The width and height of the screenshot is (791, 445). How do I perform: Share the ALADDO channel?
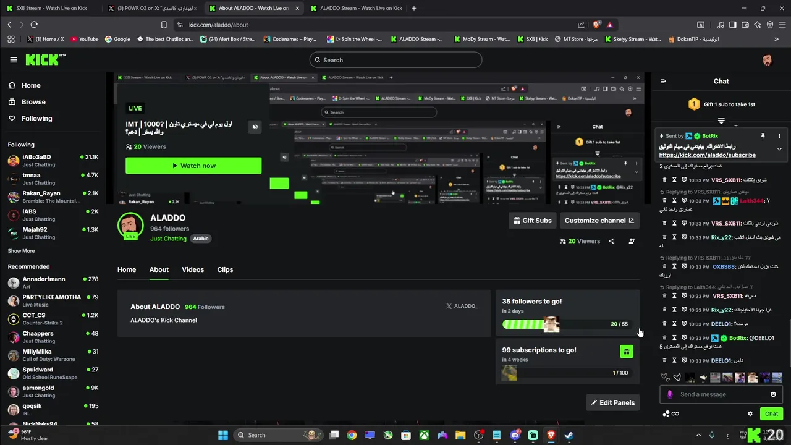(x=612, y=241)
